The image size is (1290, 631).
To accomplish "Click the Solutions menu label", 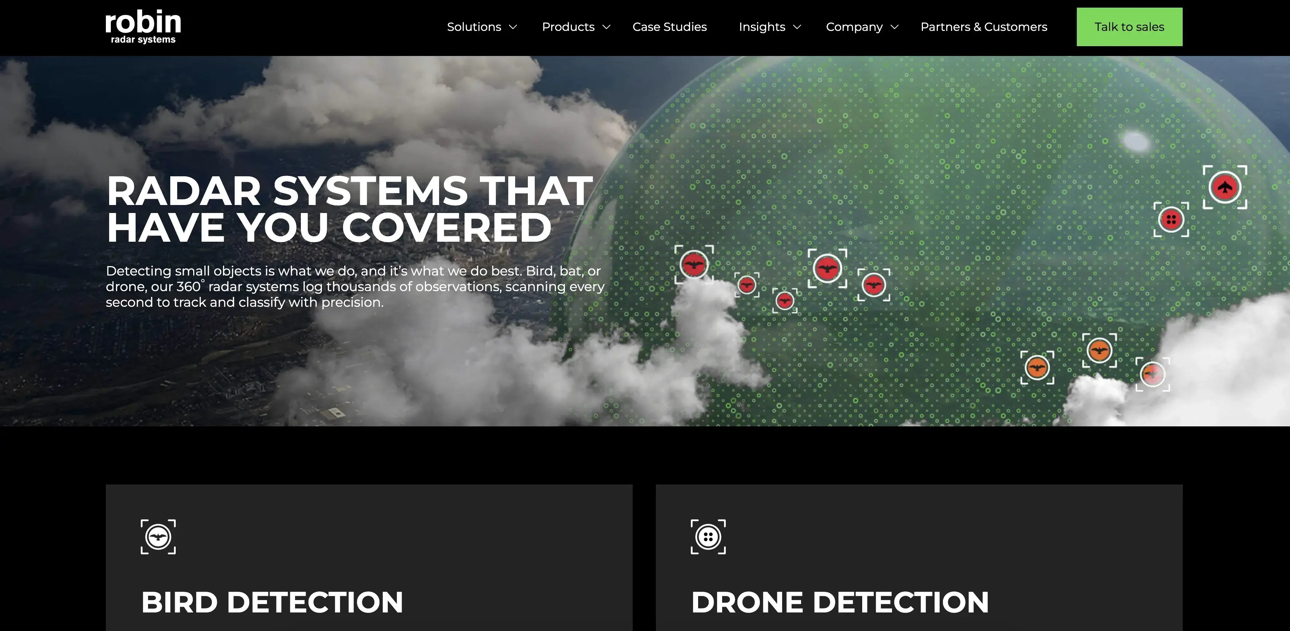I will coord(474,27).
